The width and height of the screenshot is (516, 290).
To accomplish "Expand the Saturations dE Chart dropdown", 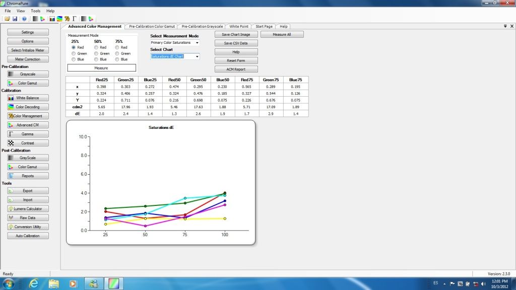I will tap(197, 56).
